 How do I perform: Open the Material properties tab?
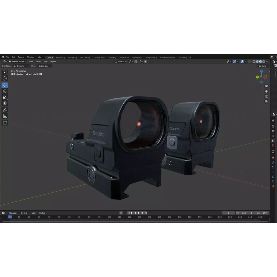[273, 186]
